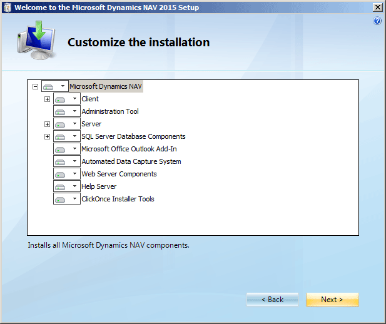
Task: Open install dropdown for Microsoft Office Outlook Add-In
Action: click(x=67, y=149)
